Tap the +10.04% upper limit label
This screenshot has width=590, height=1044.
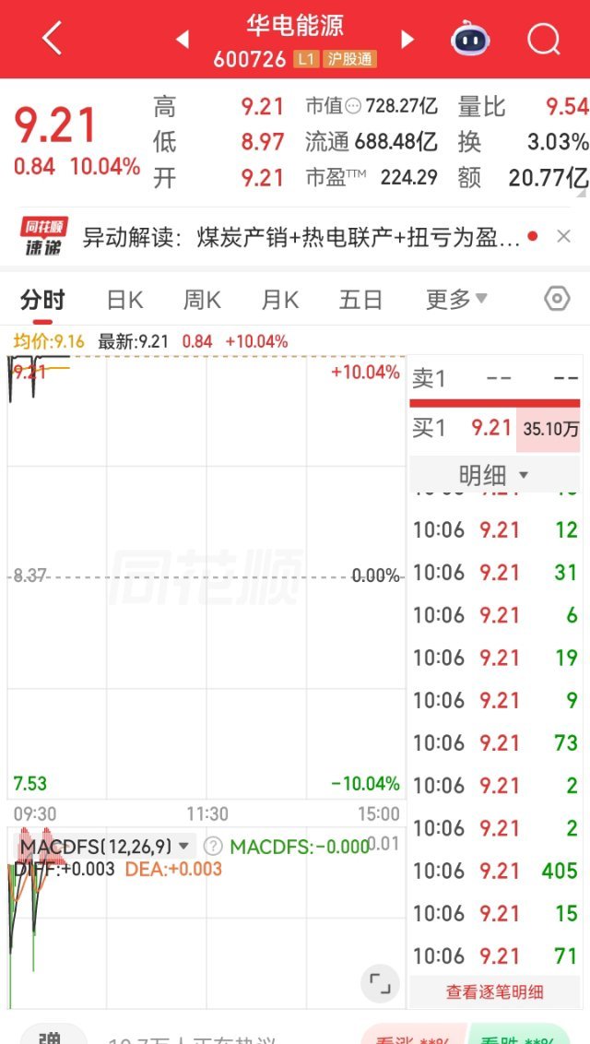click(x=365, y=373)
